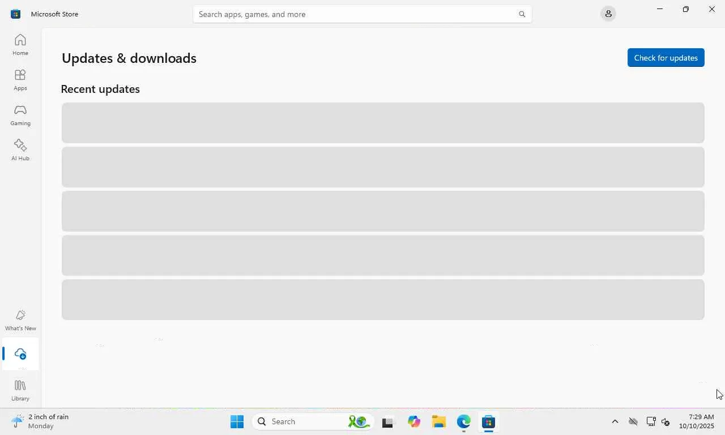Open the AI Hub section
Screen dimensions: 725x435
(20, 150)
